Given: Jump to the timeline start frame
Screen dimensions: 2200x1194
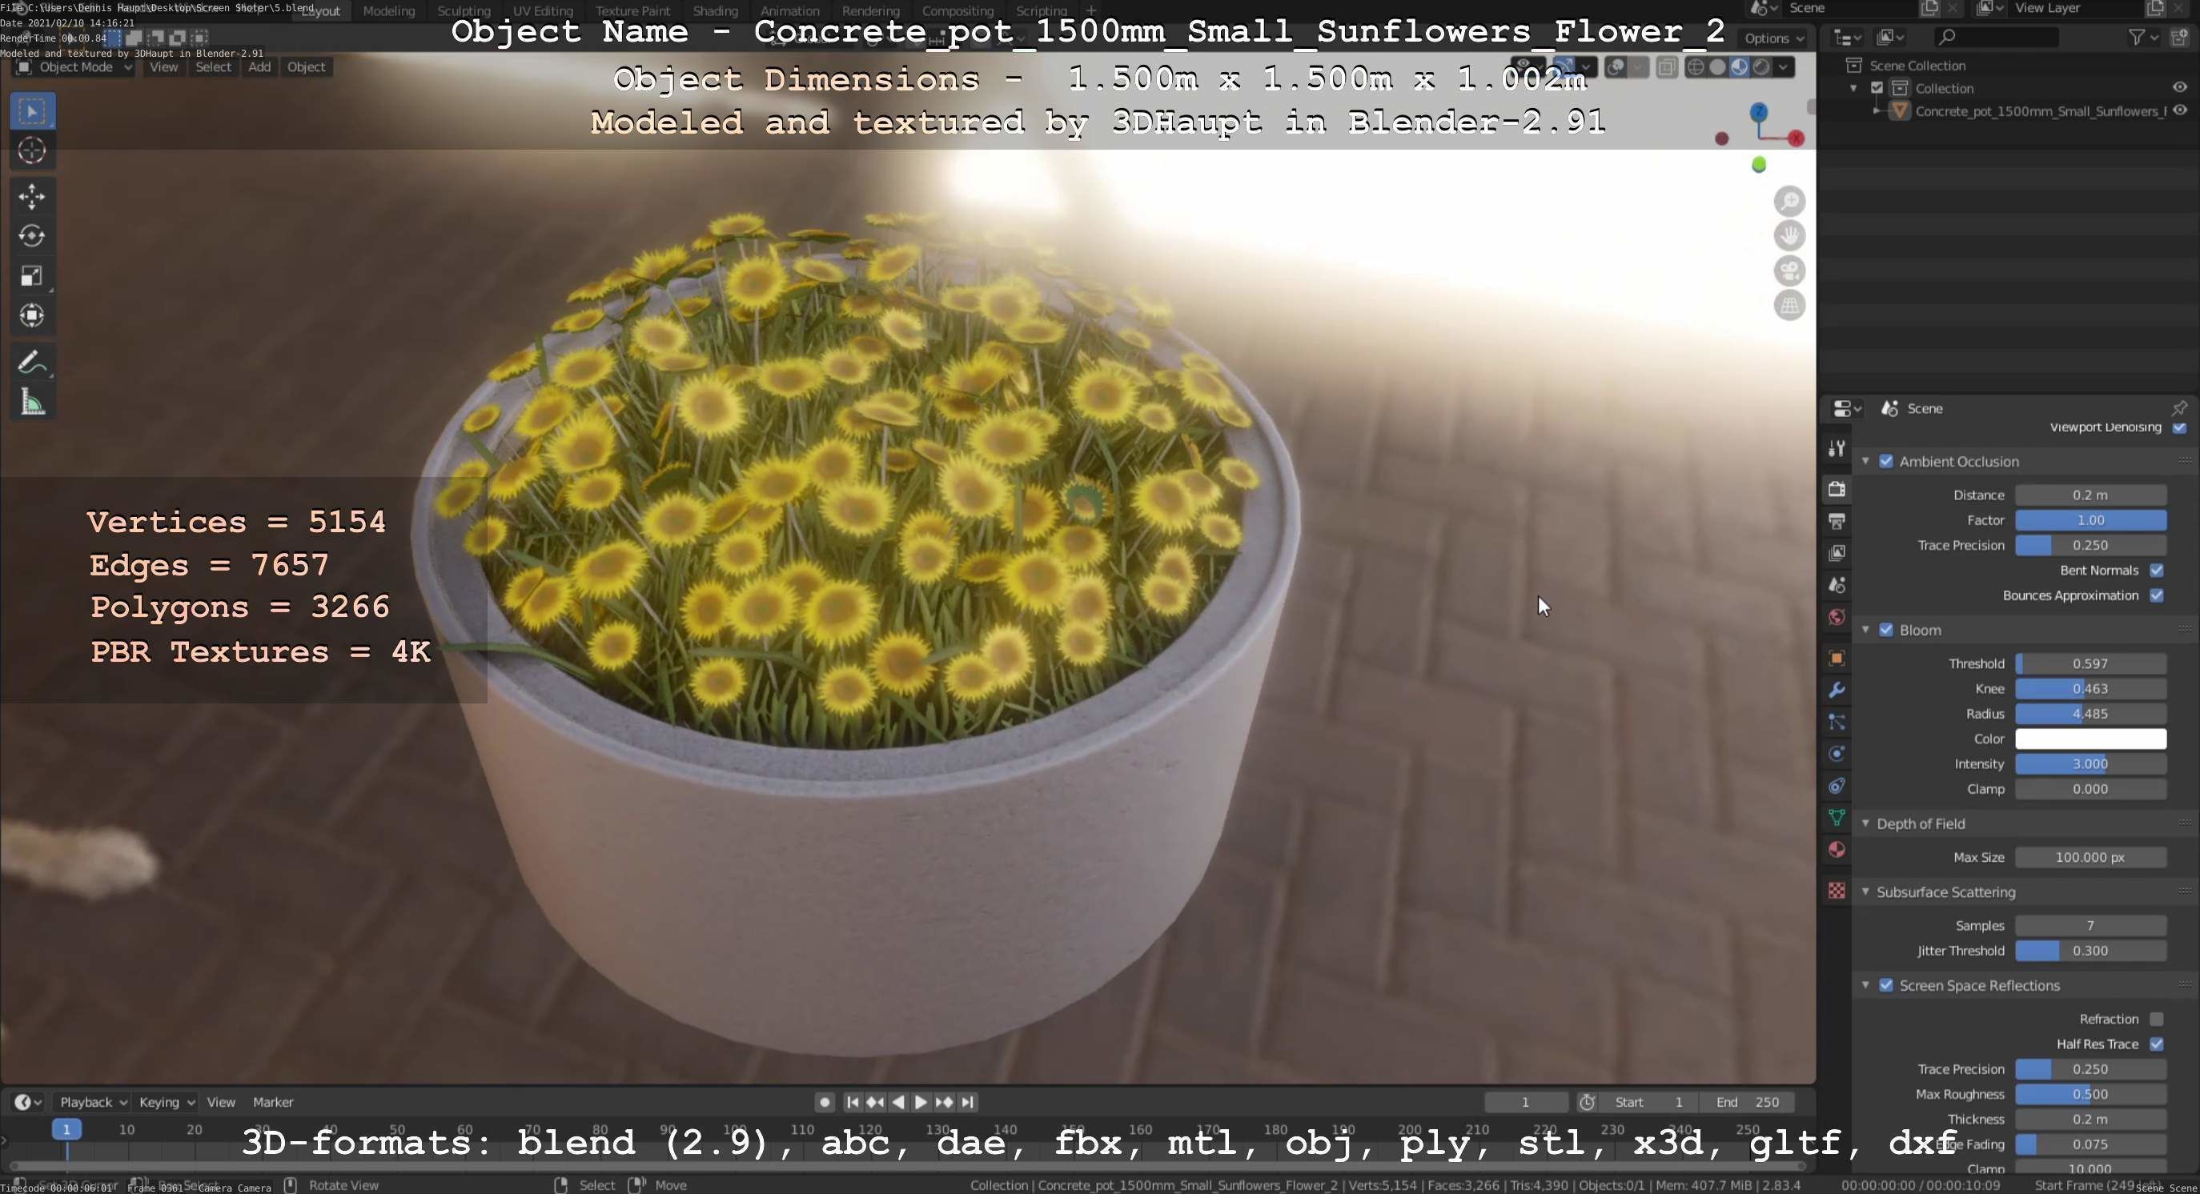Looking at the screenshot, I should pos(852,1103).
